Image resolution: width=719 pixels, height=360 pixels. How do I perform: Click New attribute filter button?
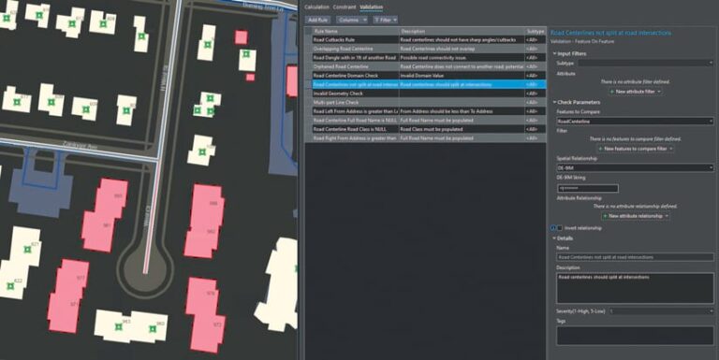(x=635, y=92)
